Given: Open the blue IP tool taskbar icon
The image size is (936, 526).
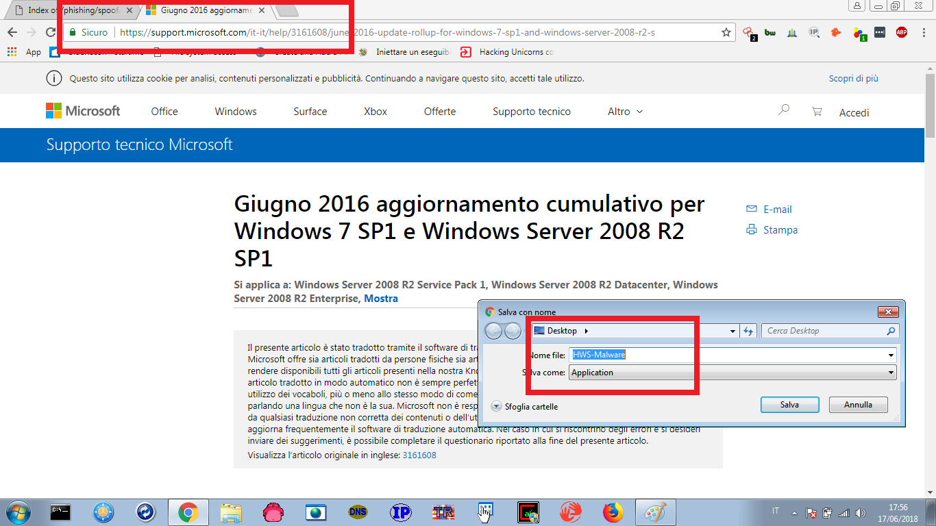Looking at the screenshot, I should click(400, 512).
